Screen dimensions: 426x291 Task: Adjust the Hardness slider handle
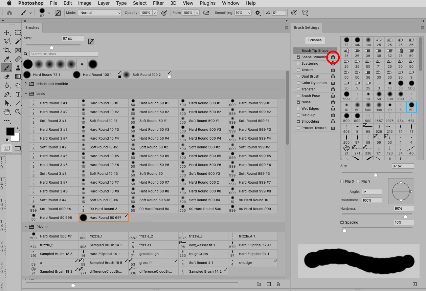(405, 216)
